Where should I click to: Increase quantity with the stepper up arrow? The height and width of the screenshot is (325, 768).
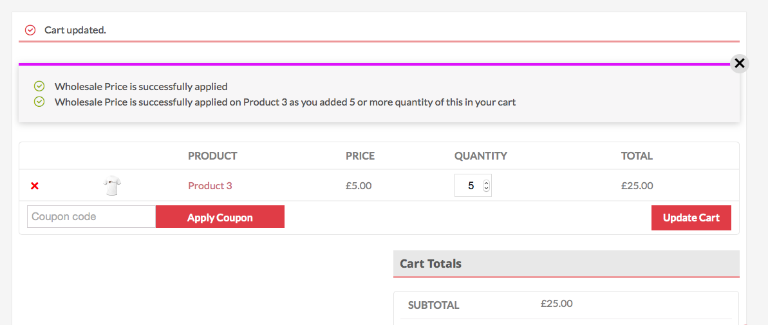click(x=486, y=183)
